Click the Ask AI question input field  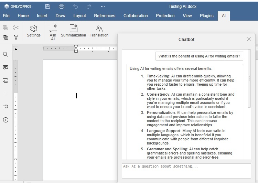[186, 171]
